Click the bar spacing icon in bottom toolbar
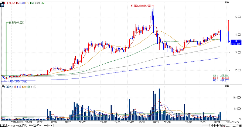Image resolution: width=242 pixels, height=127 pixels. [224, 125]
